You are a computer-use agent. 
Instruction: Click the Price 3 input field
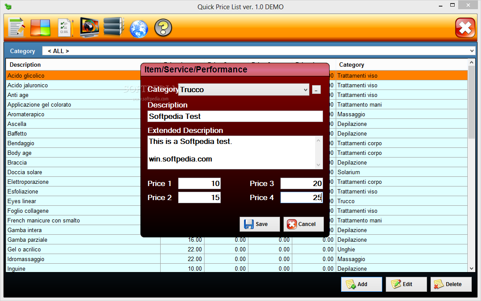pos(302,183)
